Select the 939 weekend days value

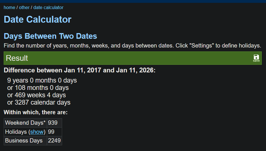click(x=53, y=123)
